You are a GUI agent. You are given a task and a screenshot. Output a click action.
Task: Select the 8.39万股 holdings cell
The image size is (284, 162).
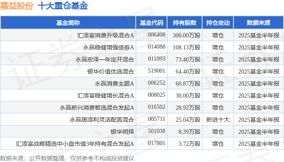(190, 132)
